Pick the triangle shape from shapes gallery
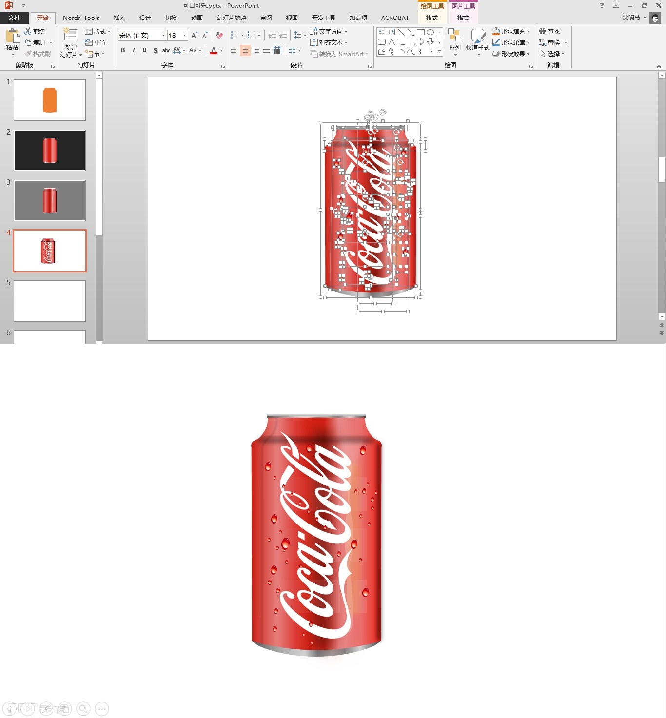The width and height of the screenshot is (666, 718). click(x=392, y=42)
